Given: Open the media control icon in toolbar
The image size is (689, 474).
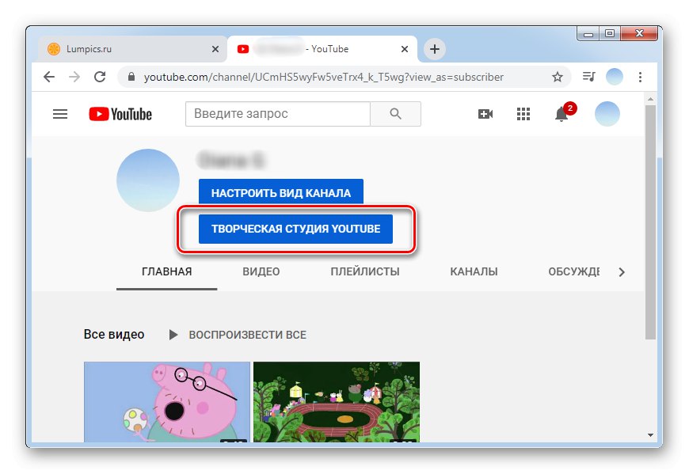Looking at the screenshot, I should point(588,77).
